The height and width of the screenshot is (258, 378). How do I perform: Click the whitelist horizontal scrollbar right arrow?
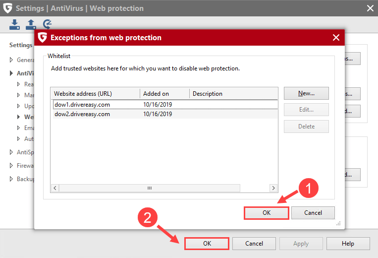(x=273, y=189)
